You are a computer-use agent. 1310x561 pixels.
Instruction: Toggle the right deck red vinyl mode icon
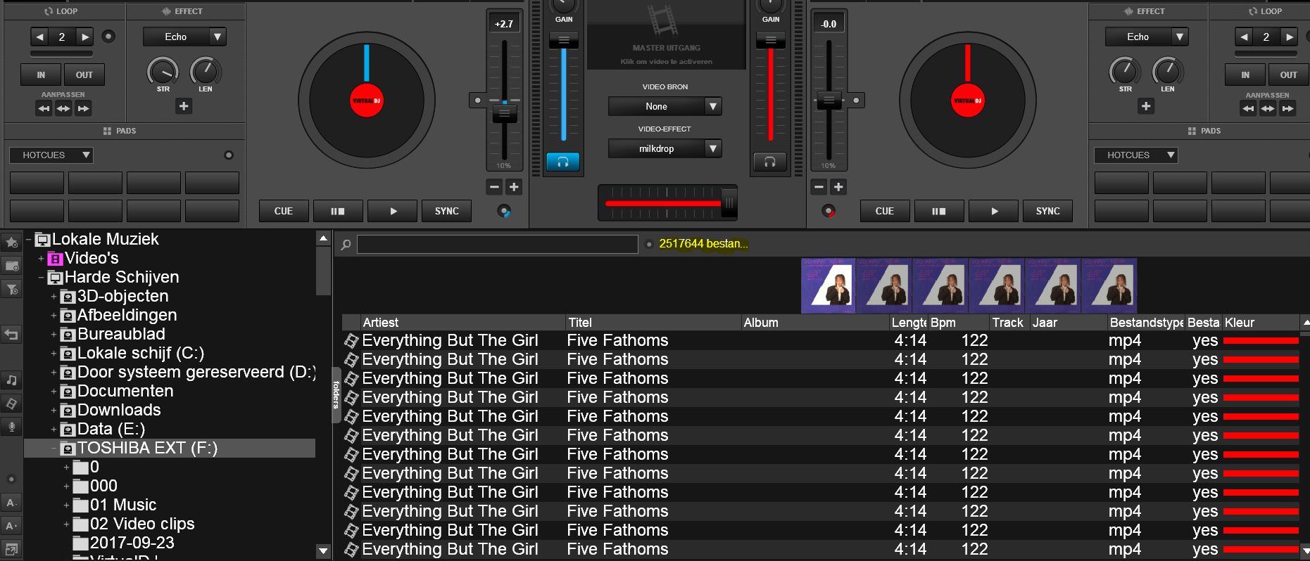pyautogui.click(x=829, y=211)
